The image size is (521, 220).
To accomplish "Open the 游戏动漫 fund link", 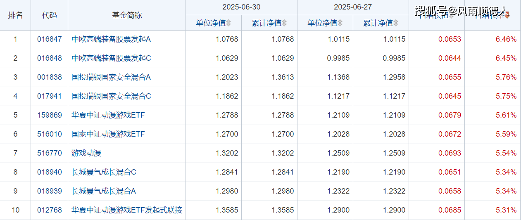I will coord(86,153).
